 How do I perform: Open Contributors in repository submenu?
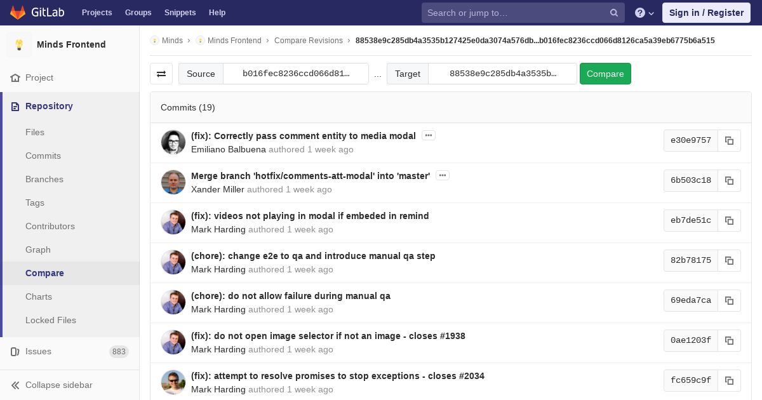50,226
